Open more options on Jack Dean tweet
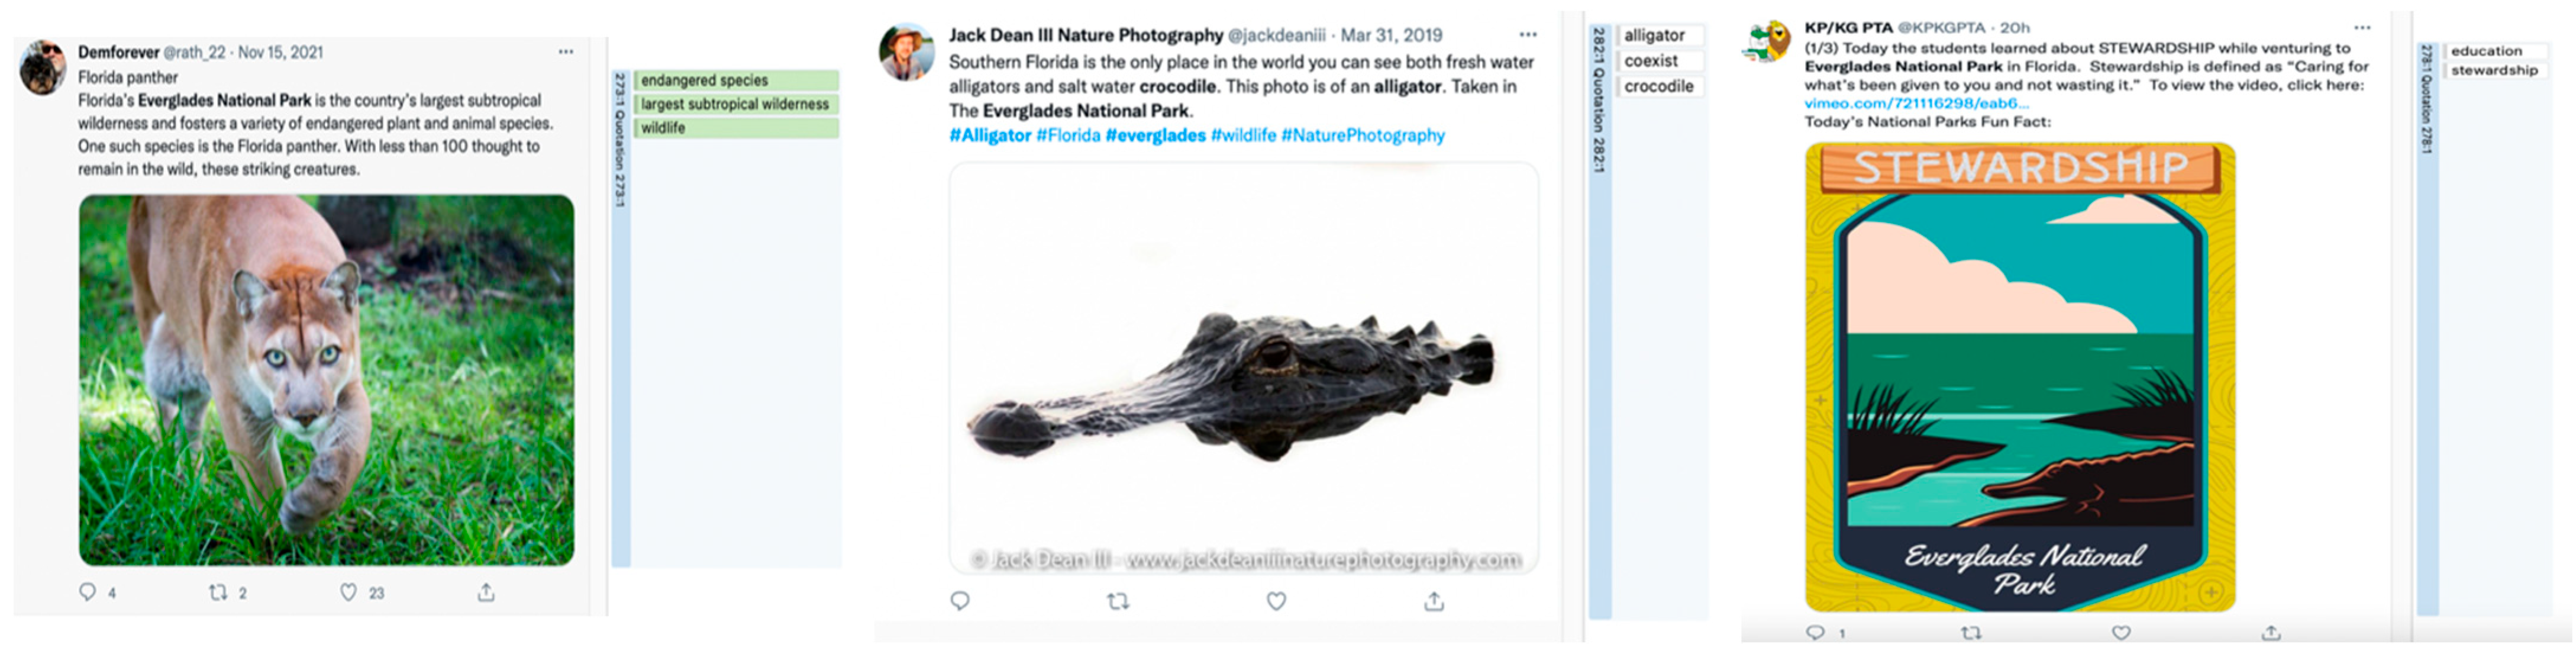The height and width of the screenshot is (664, 2576). 1528,35
